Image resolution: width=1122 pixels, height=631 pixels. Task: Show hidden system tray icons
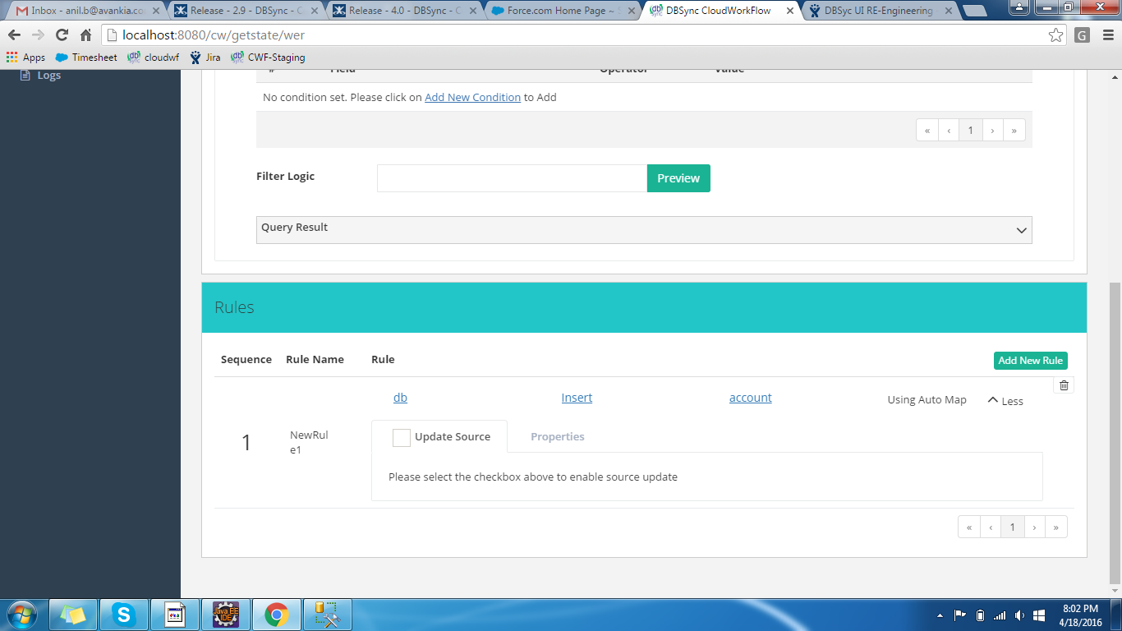940,615
